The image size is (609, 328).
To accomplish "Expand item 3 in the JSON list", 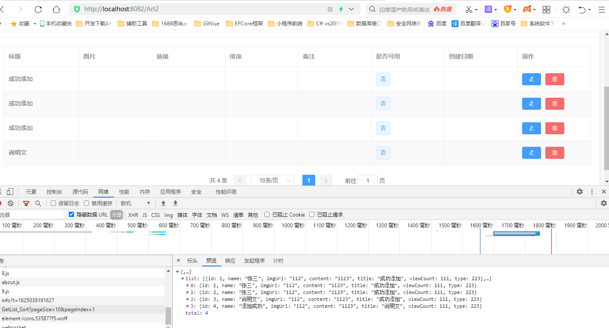I will (188, 306).
